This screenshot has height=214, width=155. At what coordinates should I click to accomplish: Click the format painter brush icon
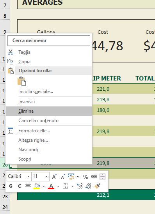[97, 186]
